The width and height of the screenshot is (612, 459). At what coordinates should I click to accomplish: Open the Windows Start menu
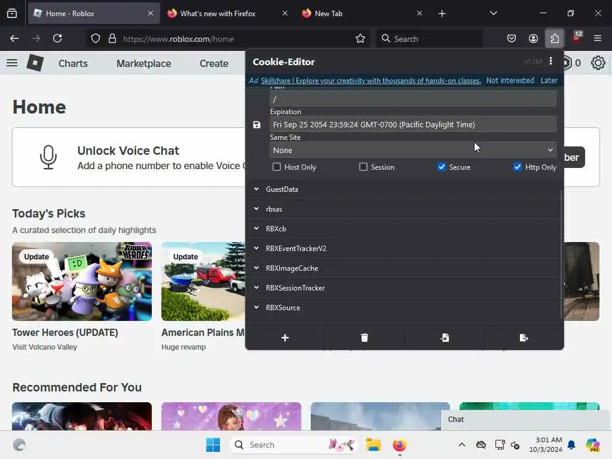pyautogui.click(x=213, y=445)
